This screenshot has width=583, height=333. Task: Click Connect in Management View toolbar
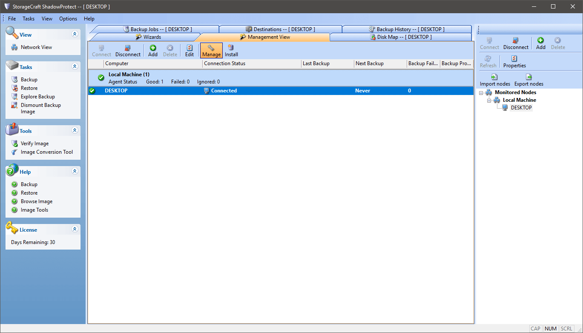click(x=101, y=51)
